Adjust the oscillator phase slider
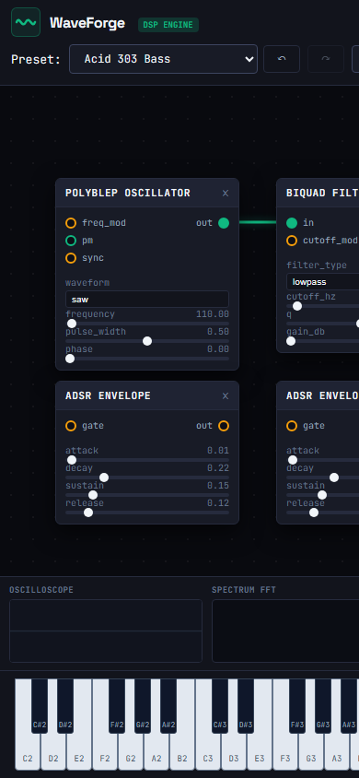Screen dimensions: 359x778 click(147, 359)
